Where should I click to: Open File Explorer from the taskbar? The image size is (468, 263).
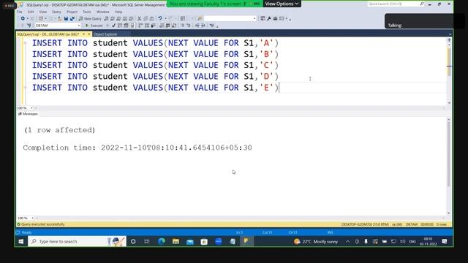(x=175, y=241)
